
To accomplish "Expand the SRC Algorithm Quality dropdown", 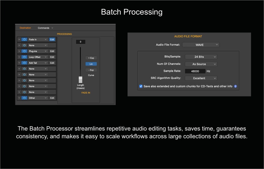I will click(201, 78).
